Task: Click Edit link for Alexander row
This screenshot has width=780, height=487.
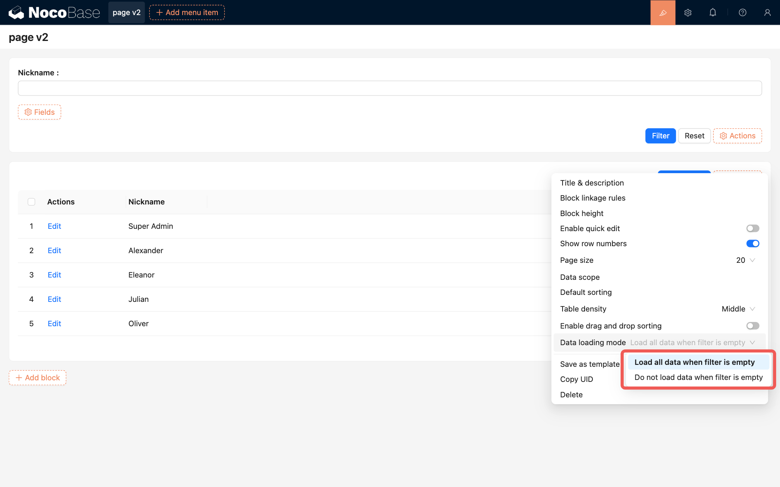Action: [54, 250]
